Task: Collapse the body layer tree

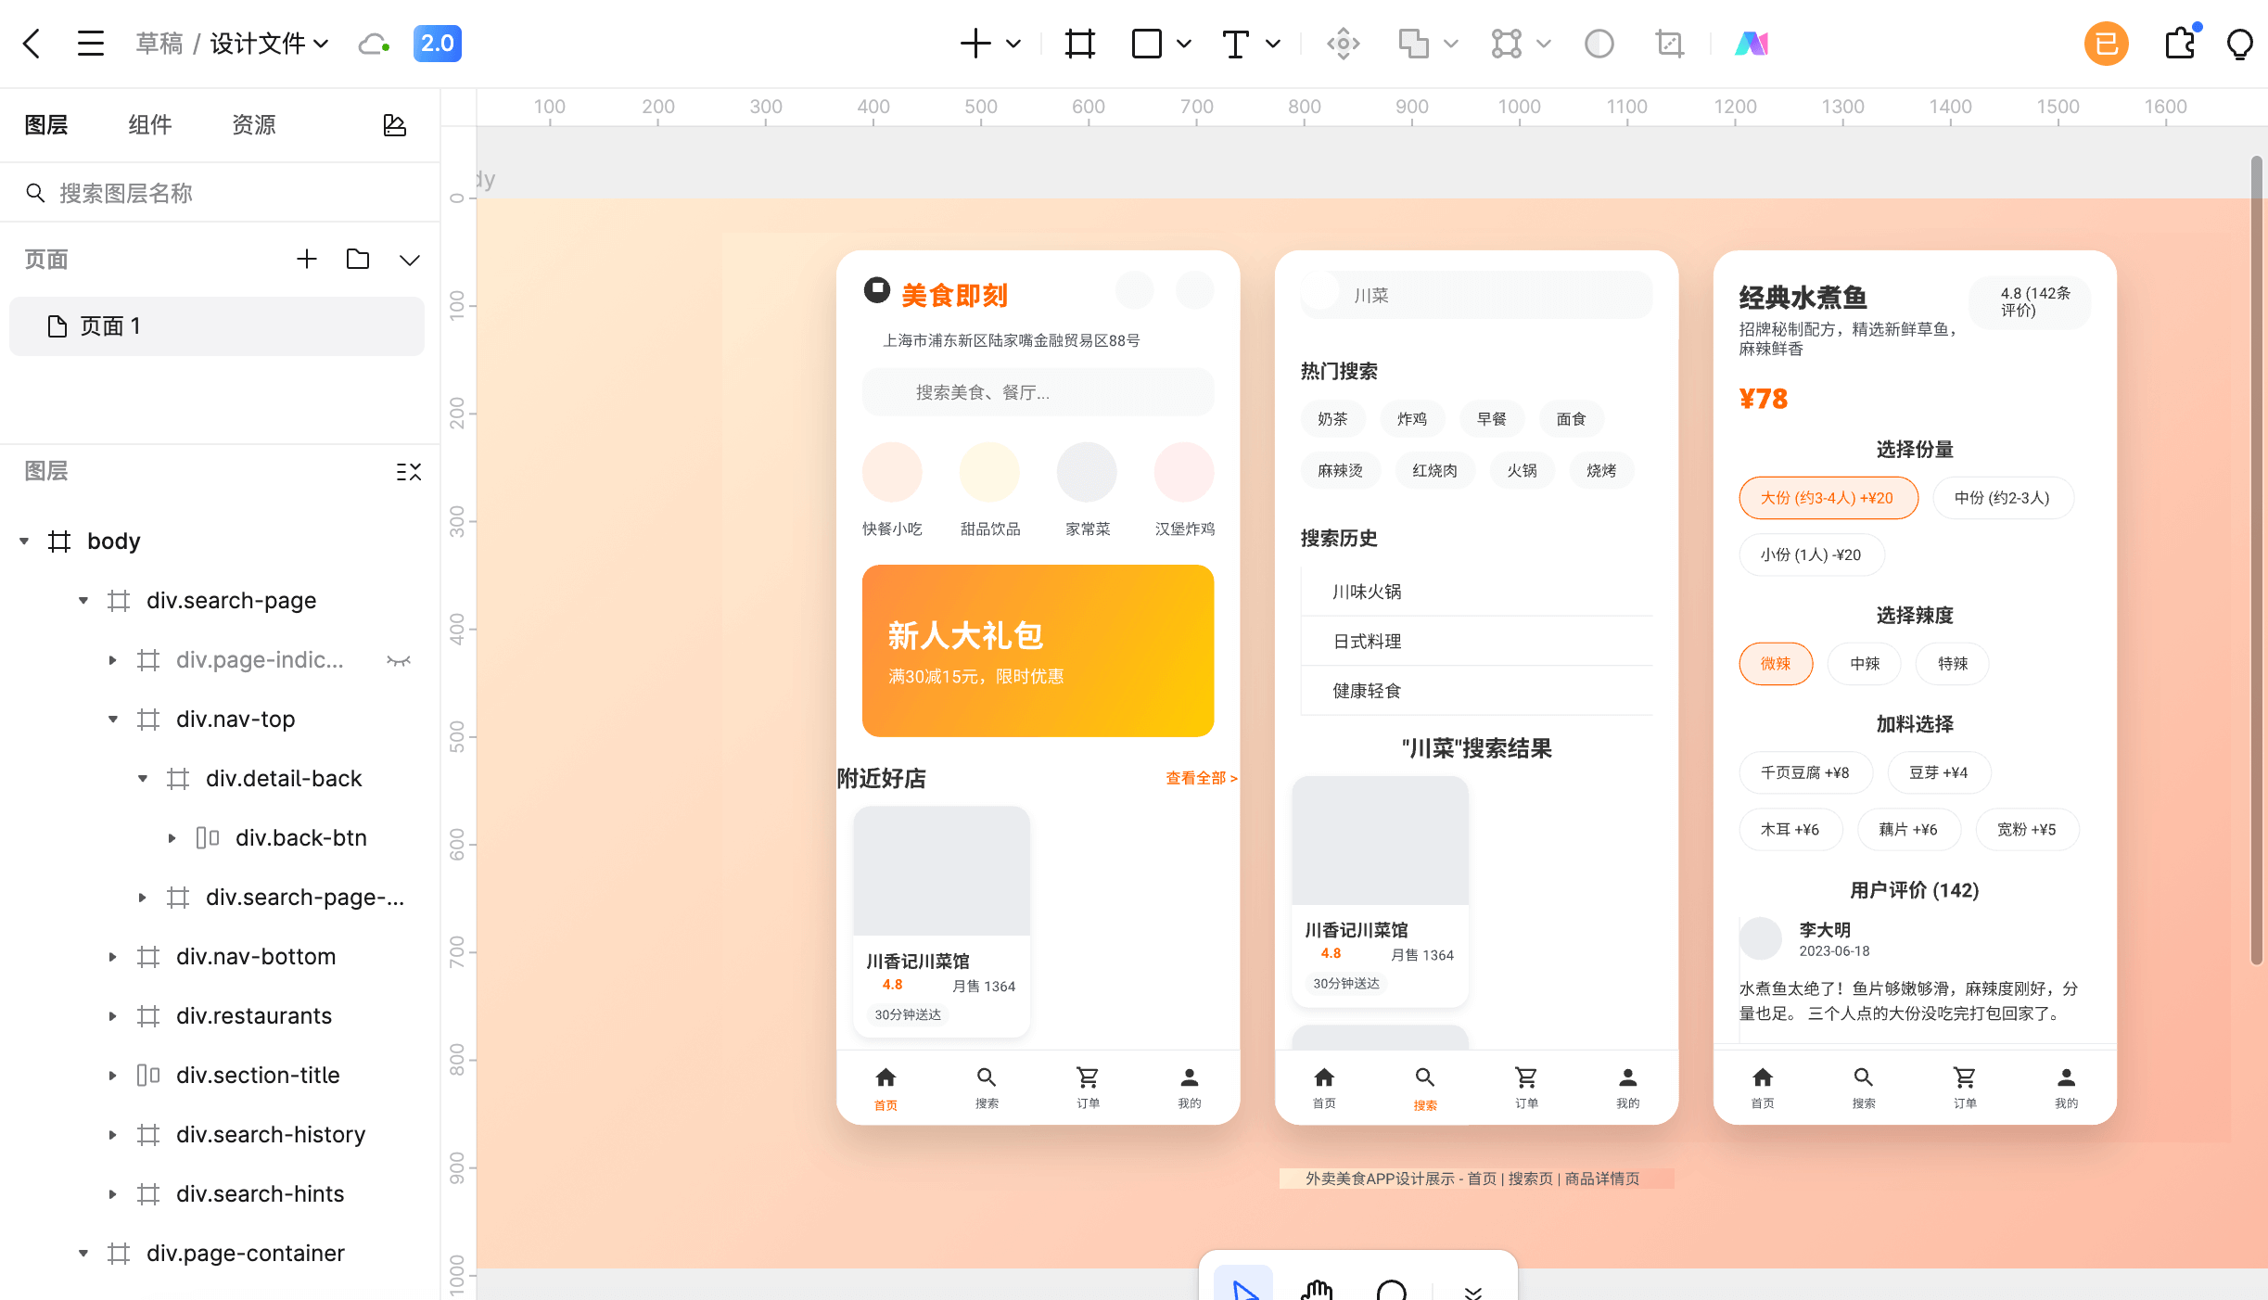Action: [24, 542]
